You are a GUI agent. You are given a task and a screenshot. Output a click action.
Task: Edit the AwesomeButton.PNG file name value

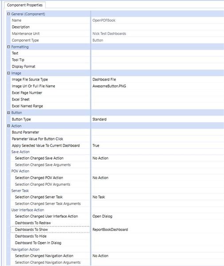158,86
